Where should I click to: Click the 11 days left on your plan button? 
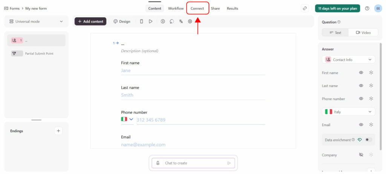click(337, 8)
